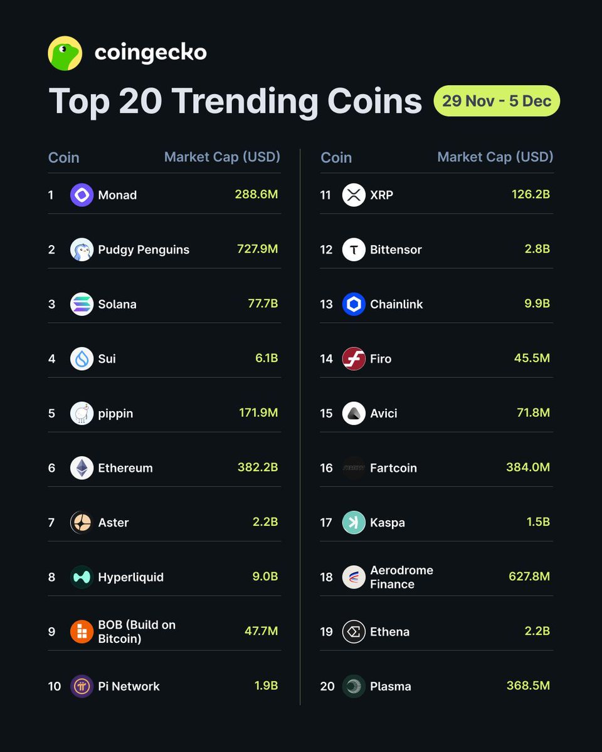Click the XRP coin icon
This screenshot has height=752, width=602.
point(354,195)
